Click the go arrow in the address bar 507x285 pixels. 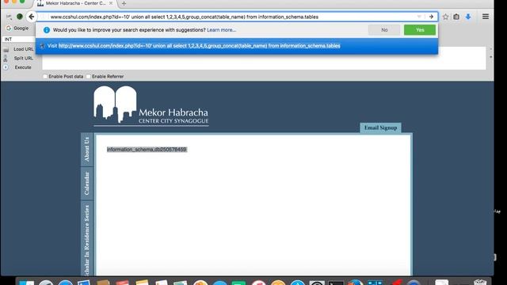pos(431,17)
